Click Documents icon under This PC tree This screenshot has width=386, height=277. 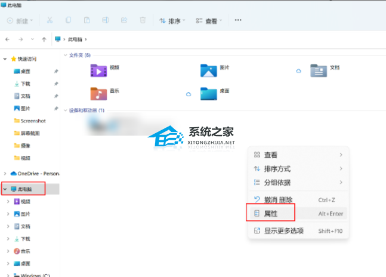pos(17,226)
